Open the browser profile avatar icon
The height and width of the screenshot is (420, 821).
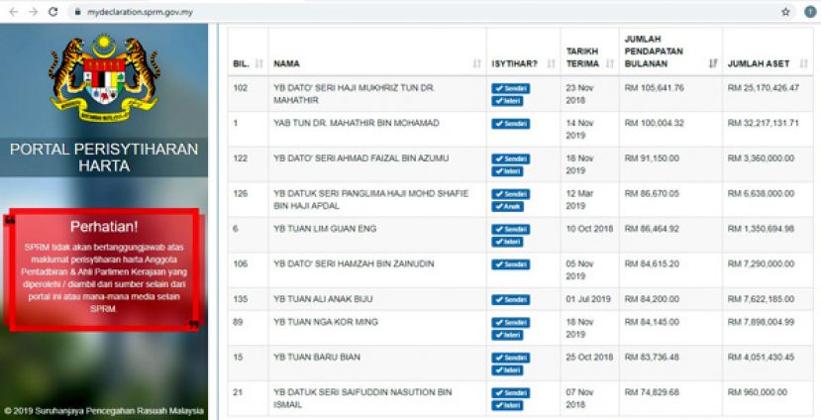807,12
